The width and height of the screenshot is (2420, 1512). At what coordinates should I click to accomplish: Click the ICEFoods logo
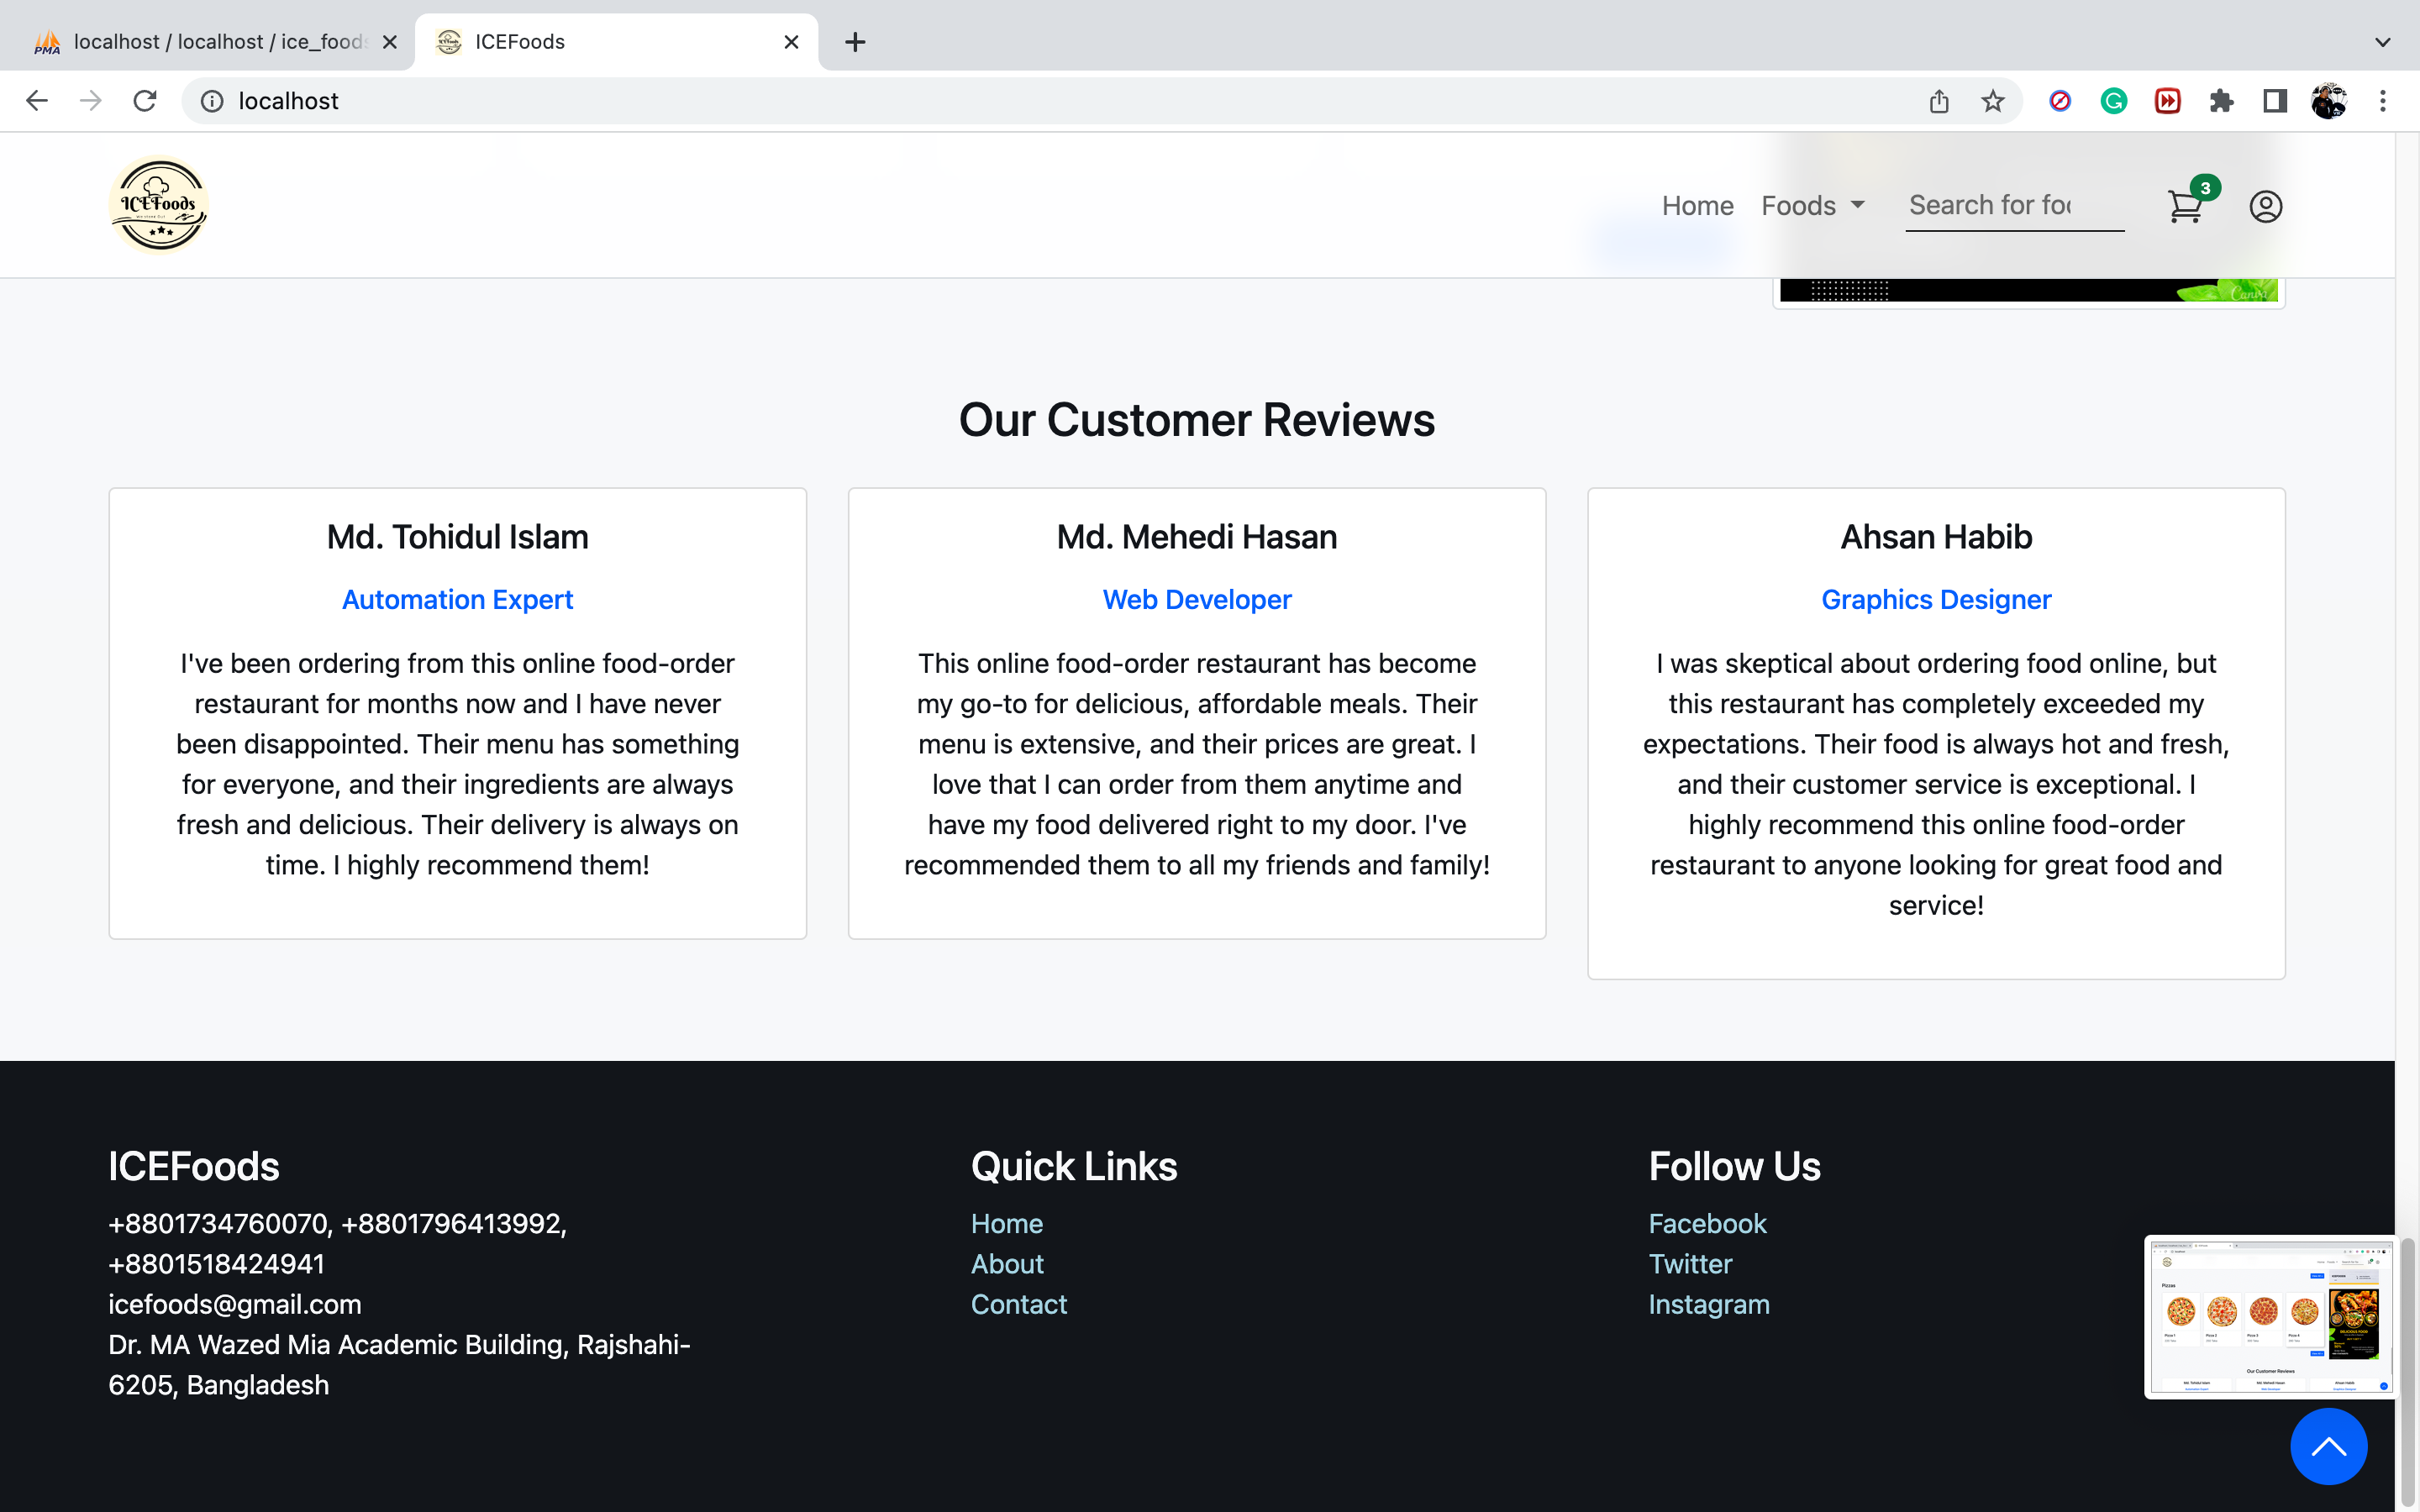pyautogui.click(x=158, y=205)
